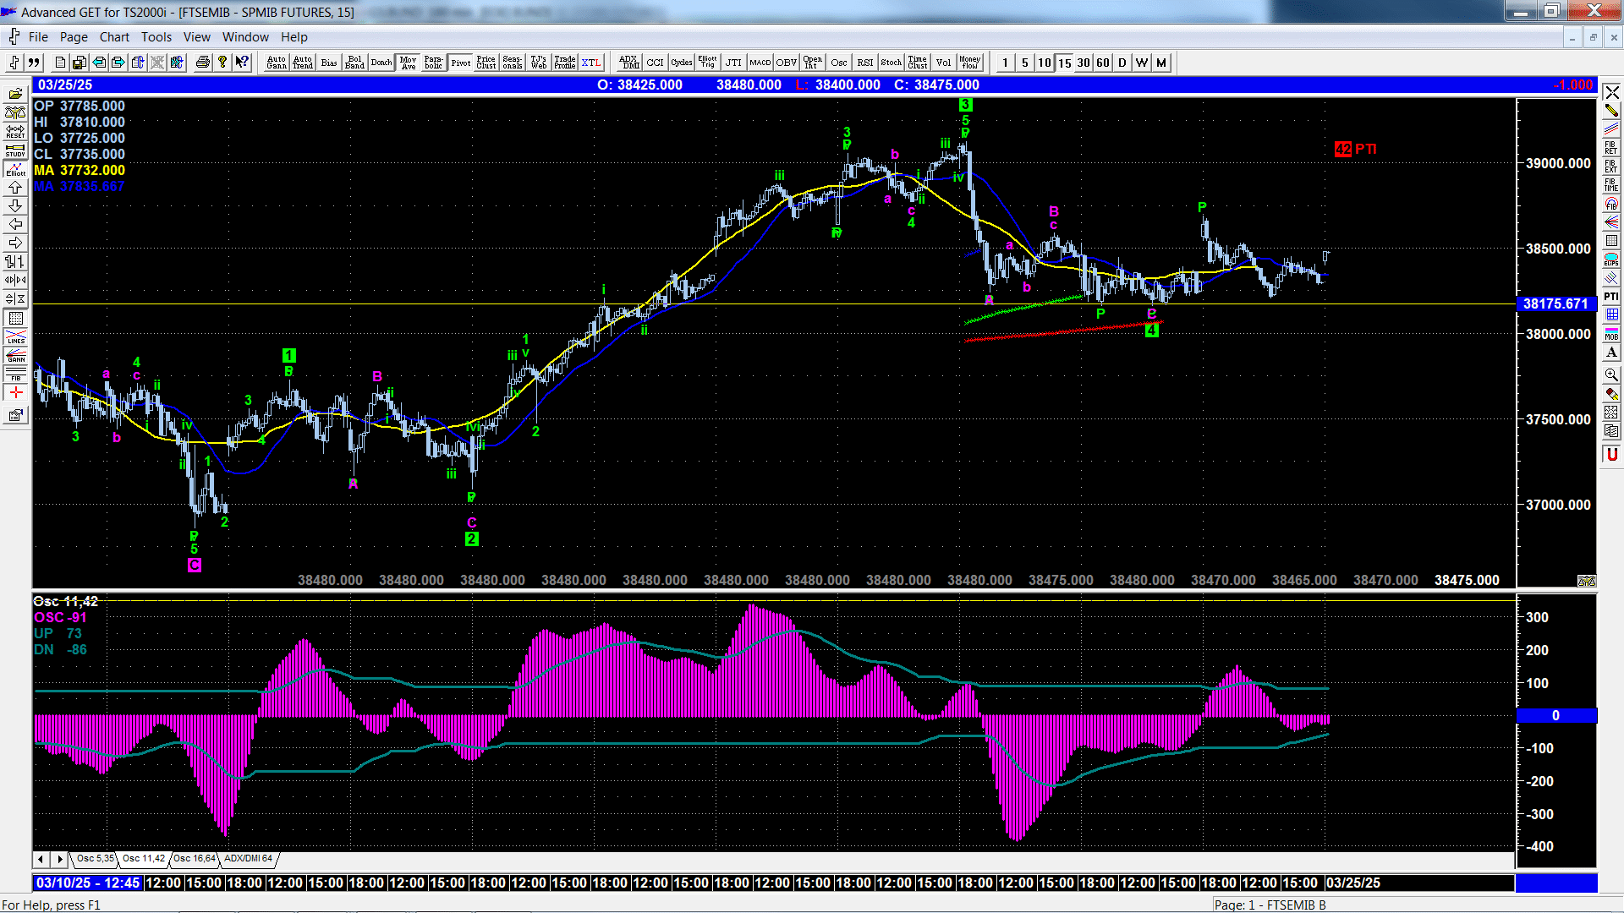
Task: Click the Cycles indicator button
Action: pyautogui.click(x=682, y=63)
